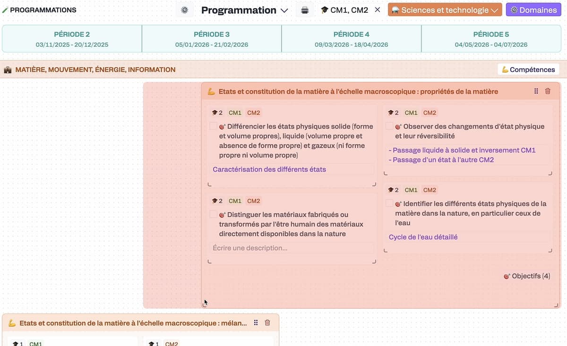Click the resize handle at the card's bottom-left corner
The height and width of the screenshot is (346, 567).
coord(205,305)
